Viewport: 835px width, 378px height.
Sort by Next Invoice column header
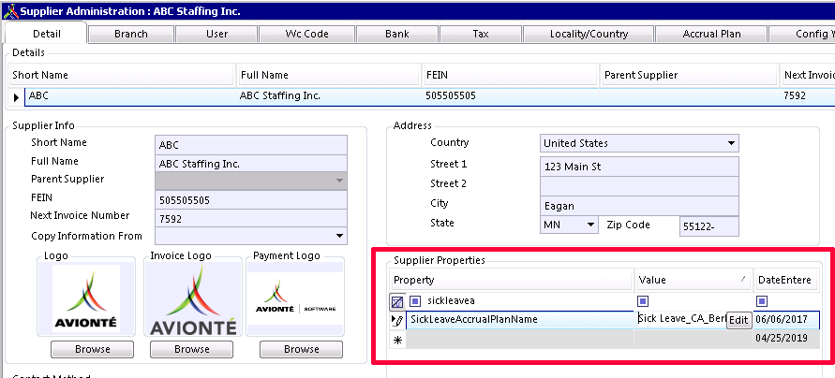(808, 75)
